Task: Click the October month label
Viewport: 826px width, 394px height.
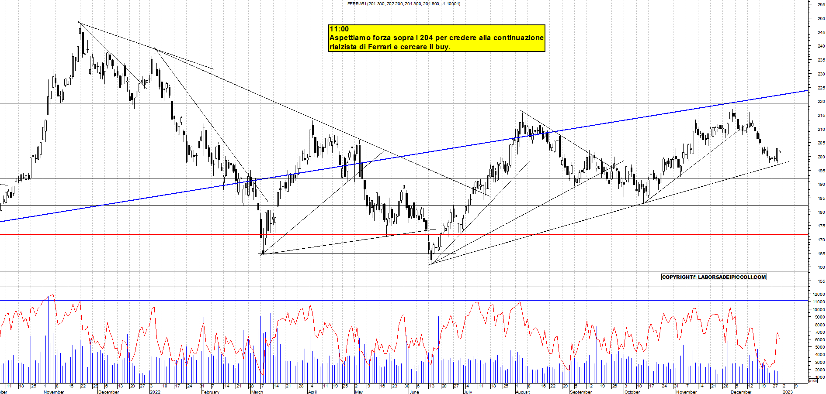Action: pos(632,392)
